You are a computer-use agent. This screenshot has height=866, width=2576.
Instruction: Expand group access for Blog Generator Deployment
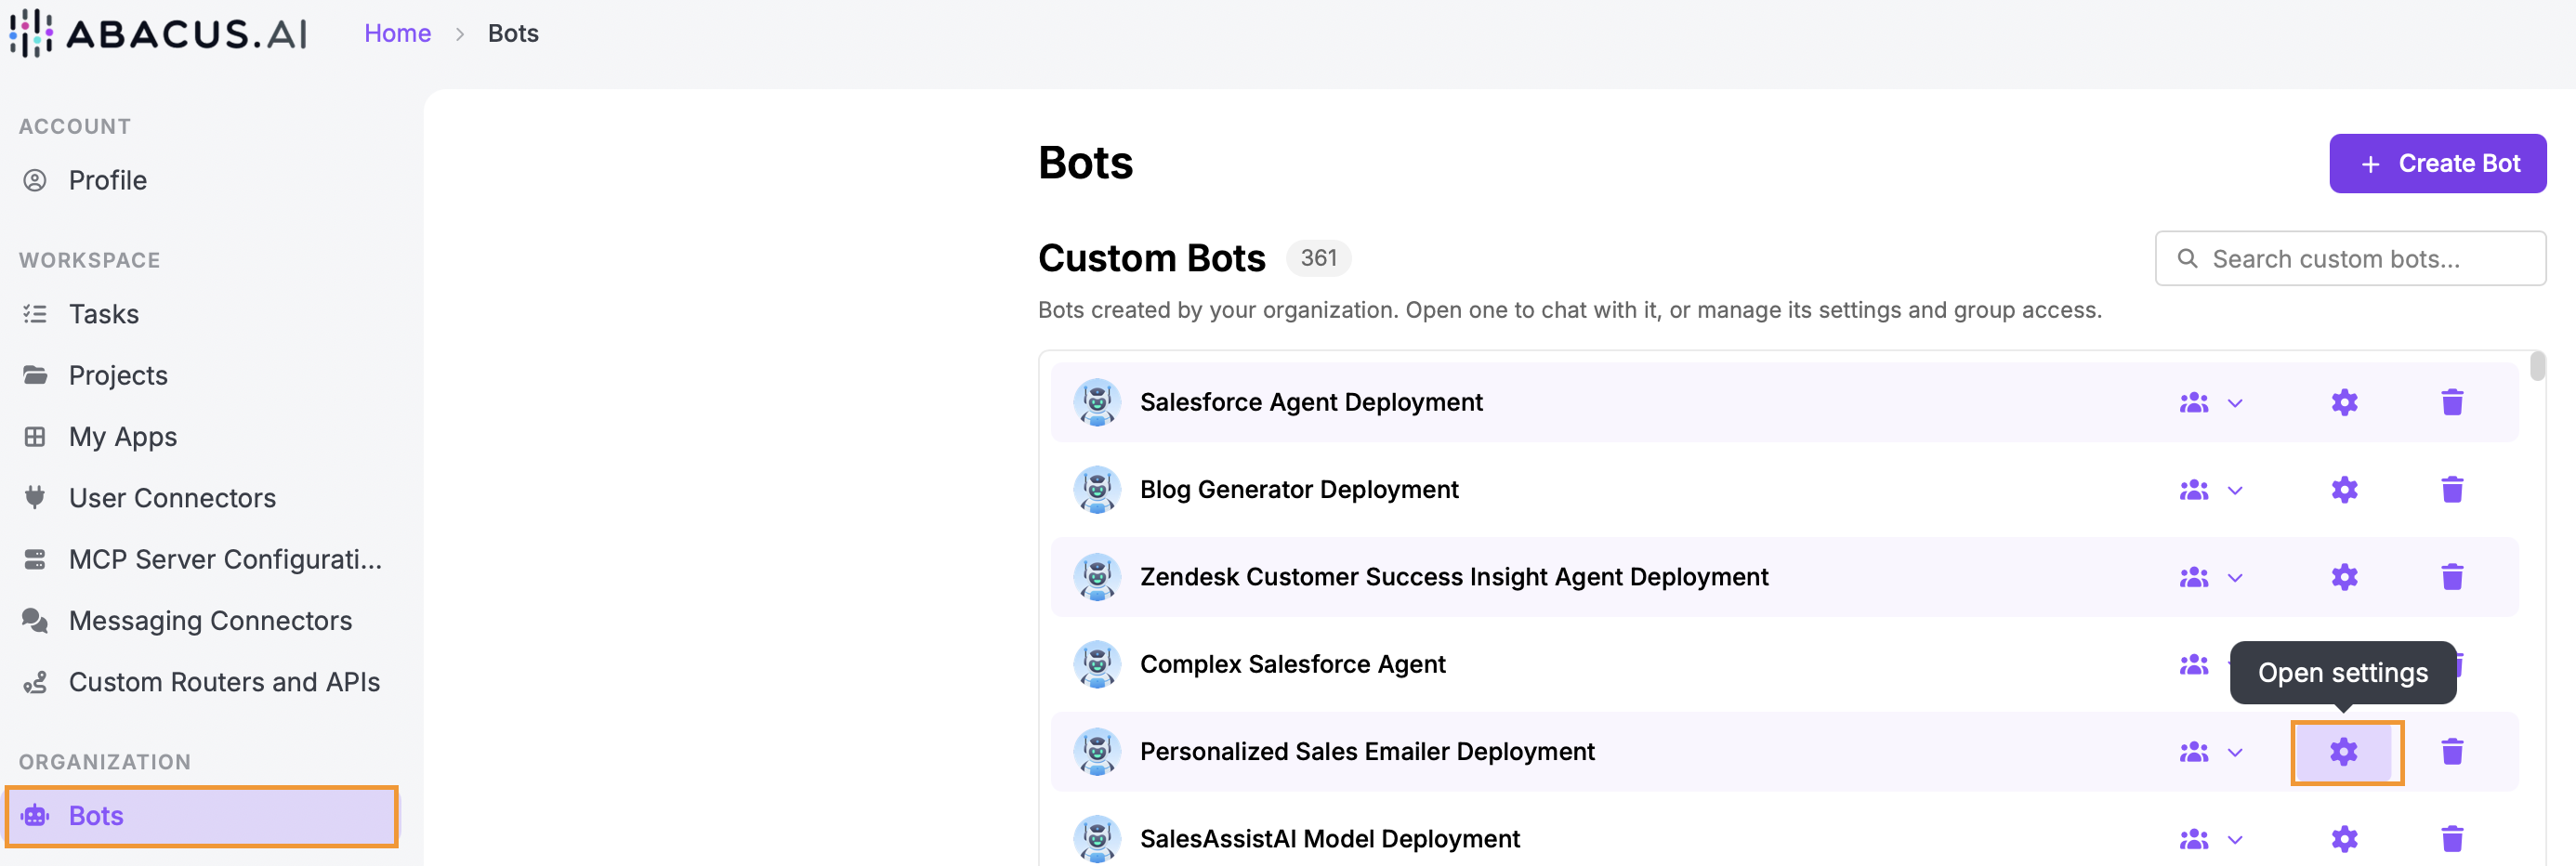coord(2211,489)
